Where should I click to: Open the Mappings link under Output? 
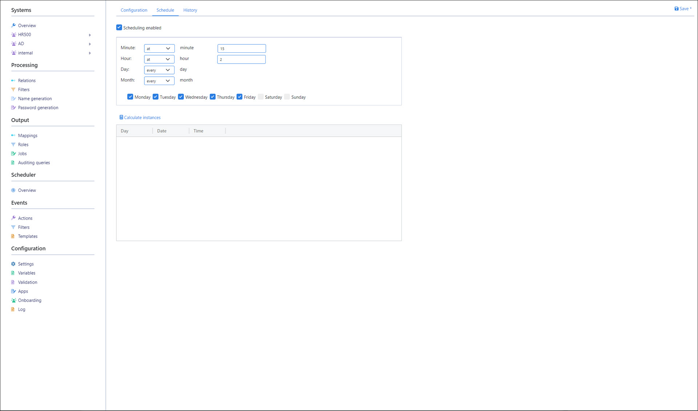(28, 136)
